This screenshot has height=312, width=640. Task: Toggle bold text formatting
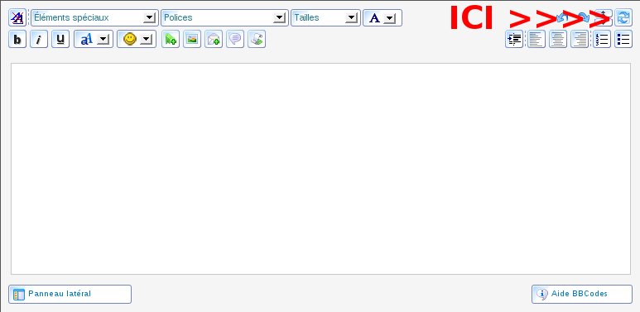click(x=17, y=39)
